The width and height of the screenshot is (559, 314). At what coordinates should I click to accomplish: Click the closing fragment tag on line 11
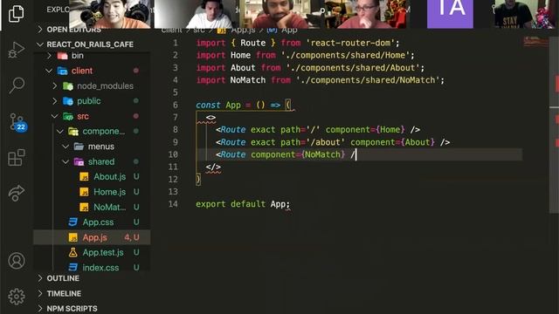(x=213, y=167)
